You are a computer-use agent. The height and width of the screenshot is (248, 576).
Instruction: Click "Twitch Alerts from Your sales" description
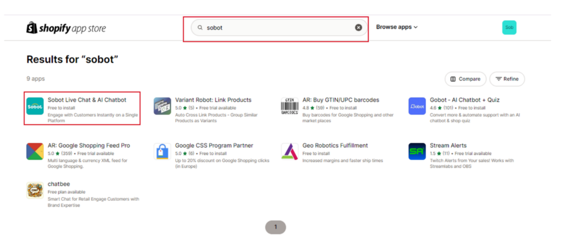[472, 163]
